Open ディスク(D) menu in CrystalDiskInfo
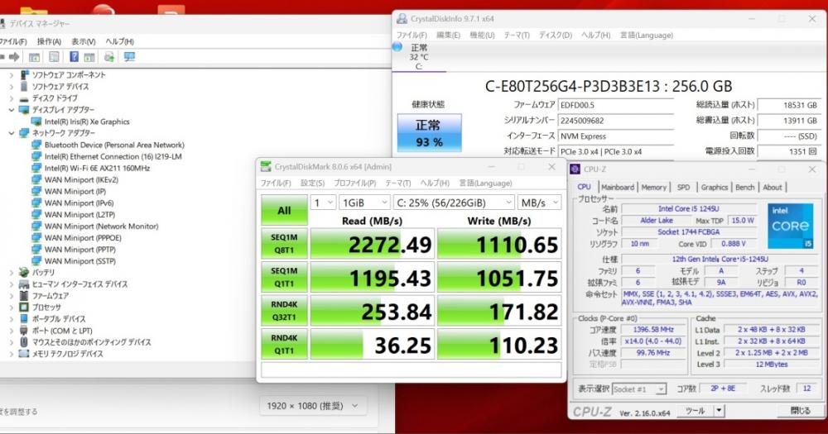828x434 pixels. click(555, 35)
